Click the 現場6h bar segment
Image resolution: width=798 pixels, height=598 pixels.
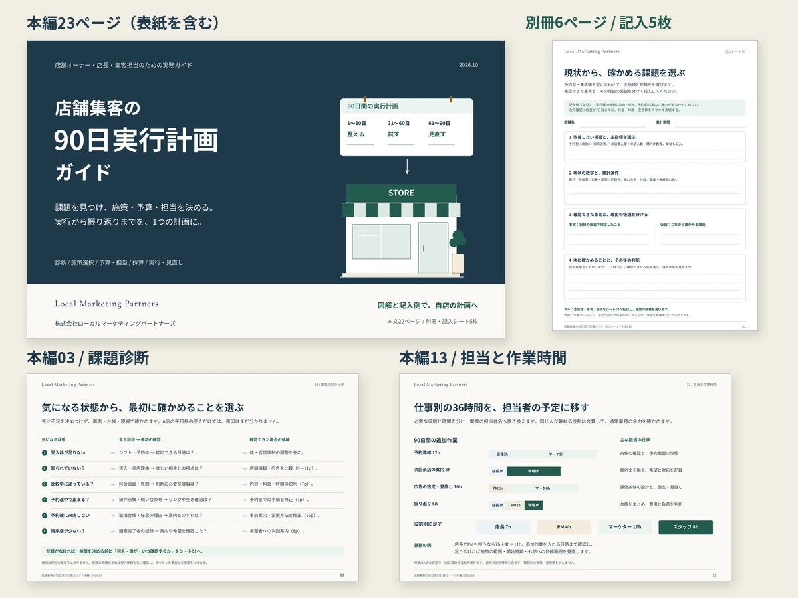[x=533, y=471]
